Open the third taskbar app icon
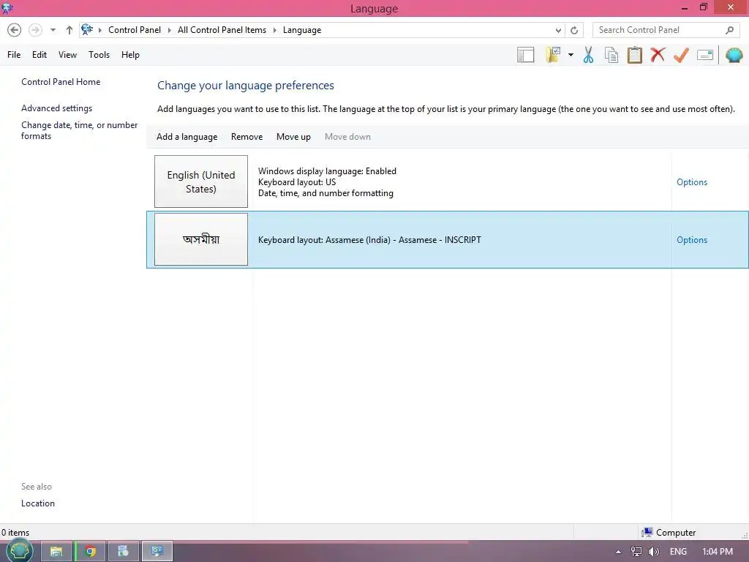749x562 pixels. 123,552
